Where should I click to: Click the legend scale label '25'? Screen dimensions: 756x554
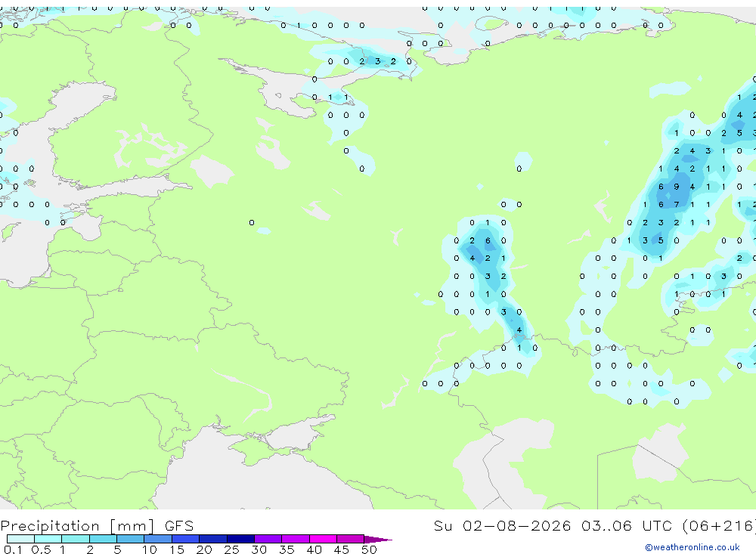point(231,549)
